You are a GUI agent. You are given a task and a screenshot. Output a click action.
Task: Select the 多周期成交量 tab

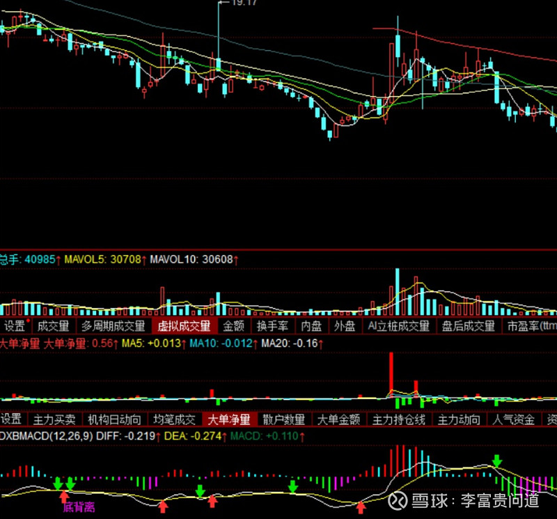[113, 326]
